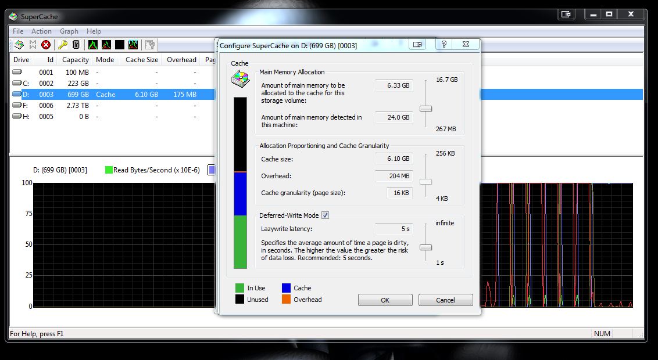This screenshot has width=658, height=360.
Task: Click the 24.0 GB detected memory field
Action: point(394,117)
